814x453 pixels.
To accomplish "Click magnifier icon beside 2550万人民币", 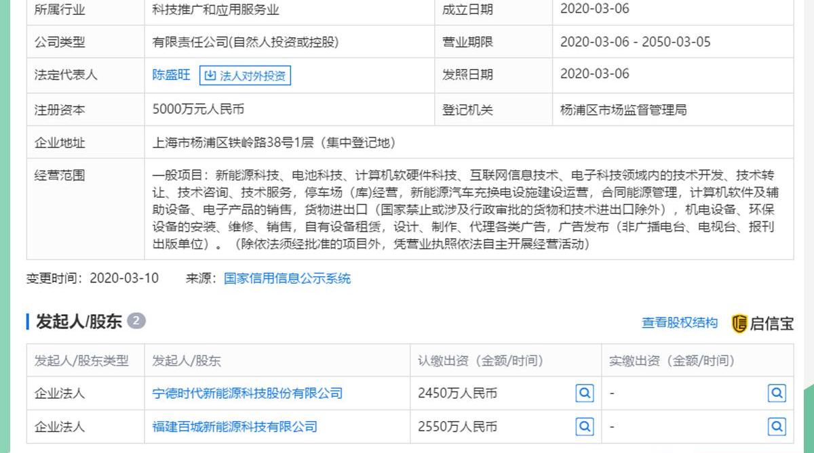I will 584,426.
